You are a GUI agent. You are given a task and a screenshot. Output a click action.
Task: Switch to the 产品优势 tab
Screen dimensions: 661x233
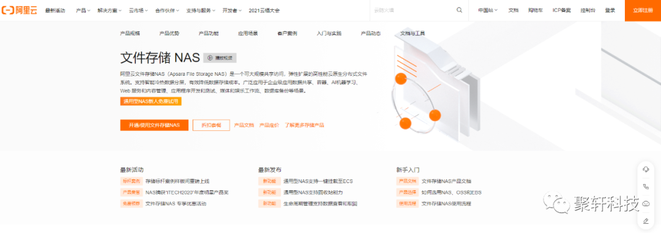pyautogui.click(x=169, y=33)
